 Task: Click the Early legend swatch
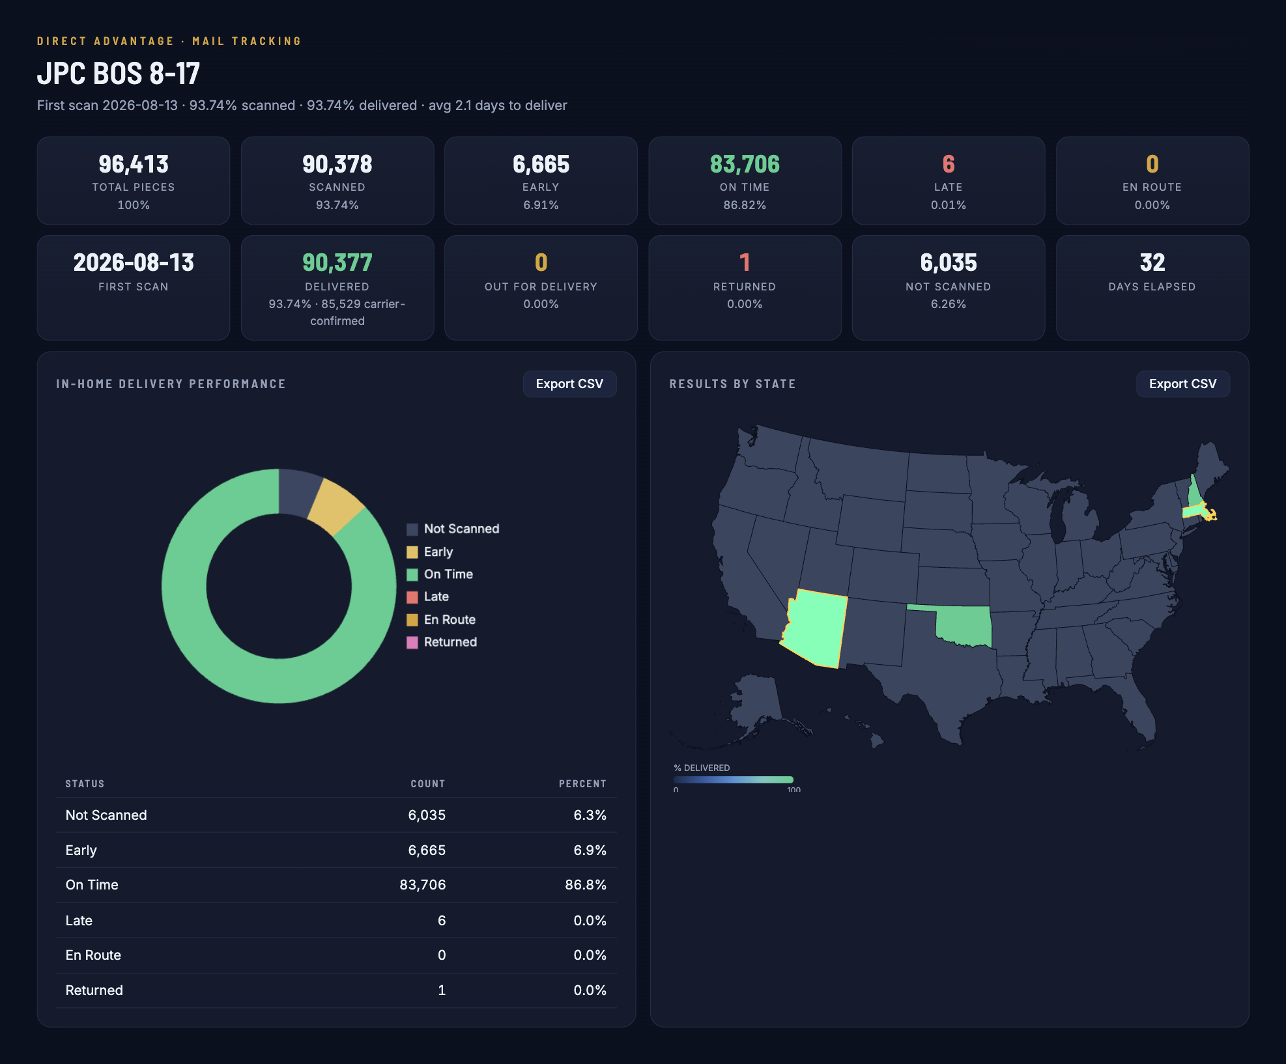click(412, 552)
